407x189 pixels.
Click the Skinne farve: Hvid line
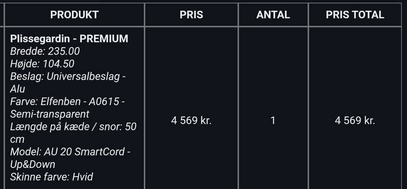[51, 177]
